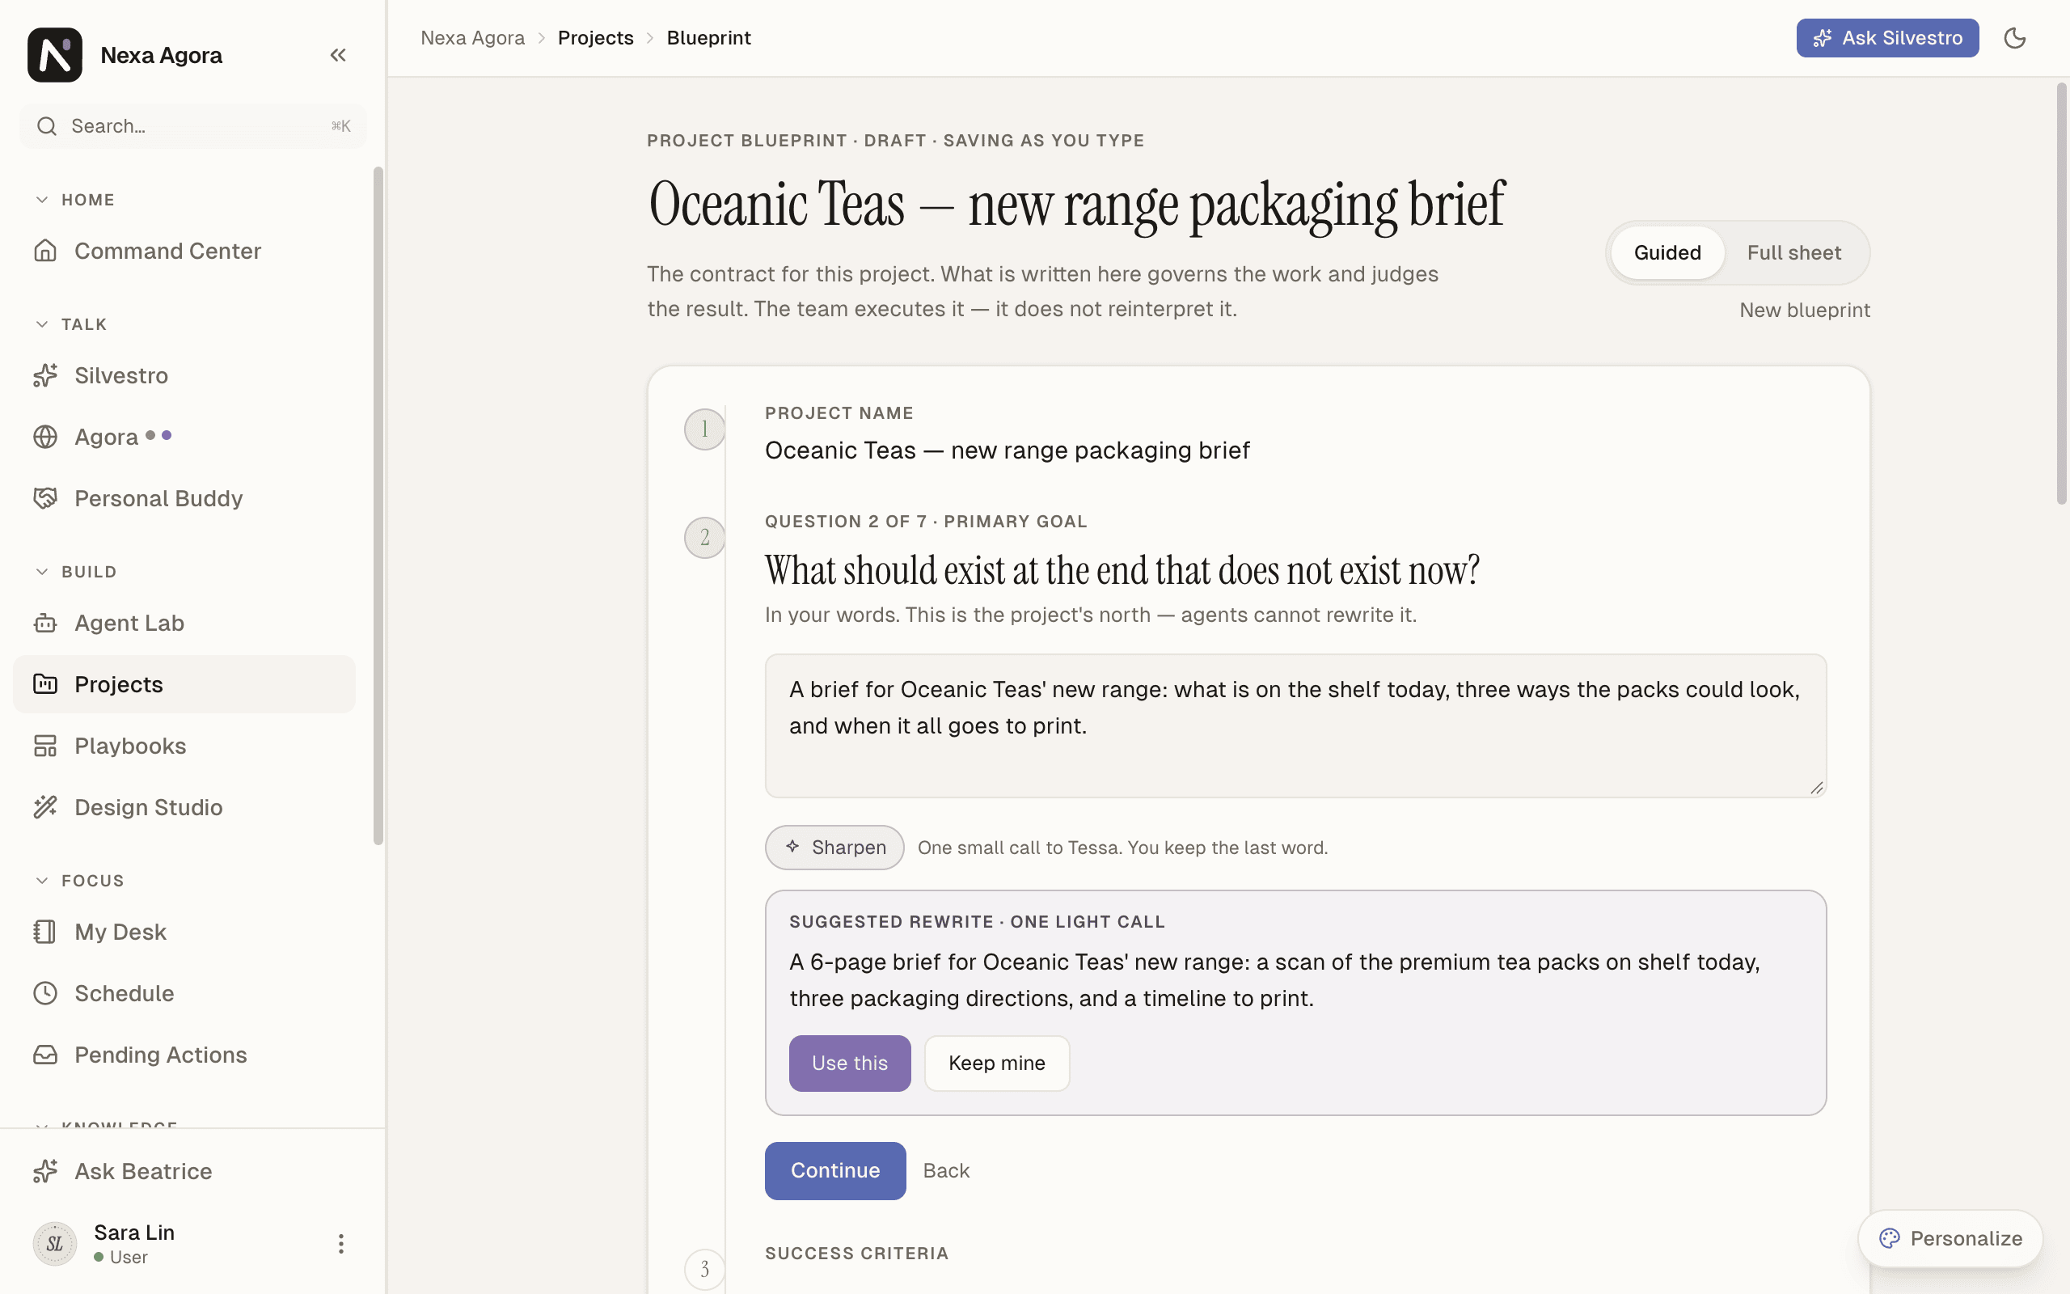Click into the primary goal text area
The height and width of the screenshot is (1294, 2070).
pos(1295,725)
